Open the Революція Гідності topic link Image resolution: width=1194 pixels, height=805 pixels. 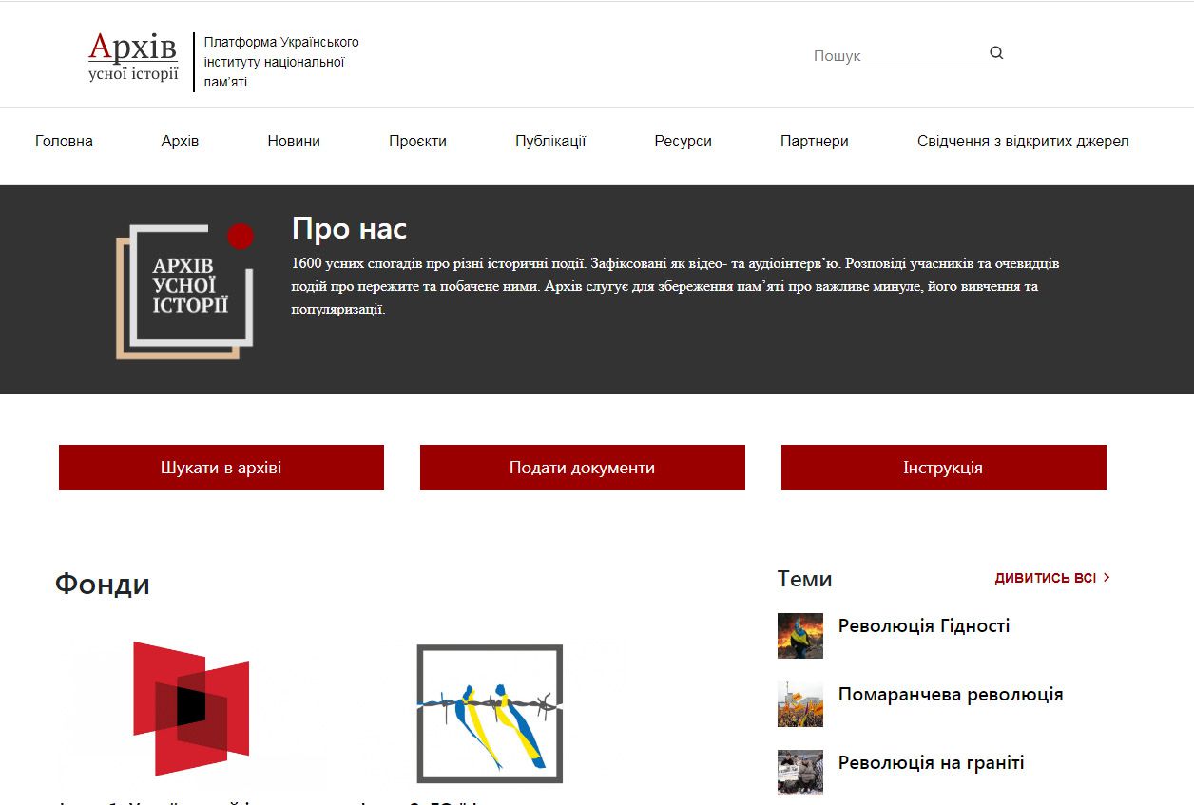924,626
